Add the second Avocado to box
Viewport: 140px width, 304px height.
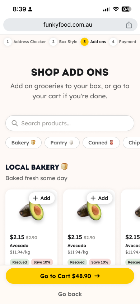click(99, 198)
